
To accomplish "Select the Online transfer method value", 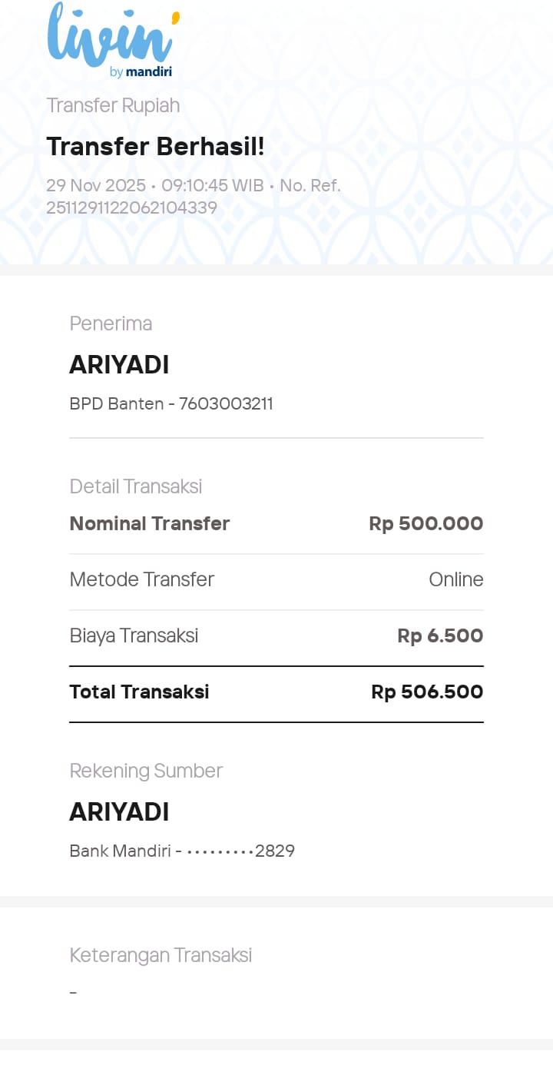I will click(x=455, y=579).
